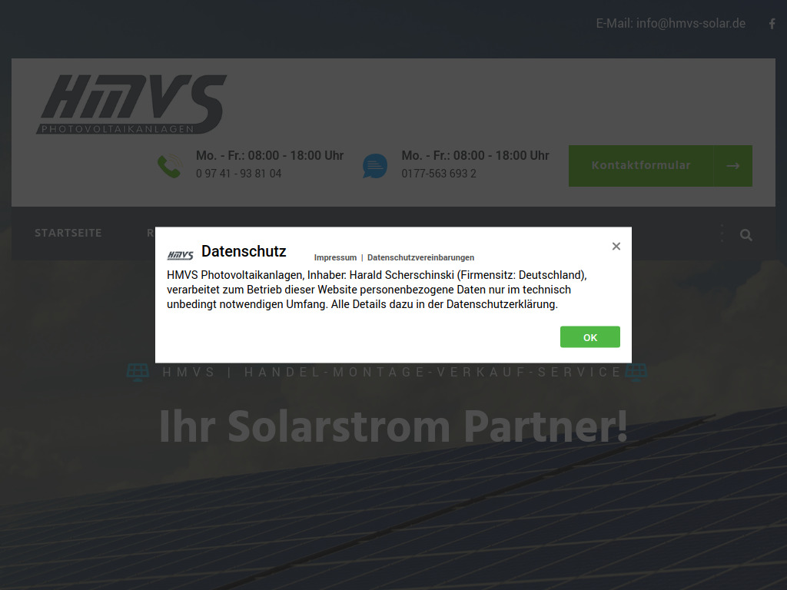Click the arrow icon on Kontaktformular button
787x590 pixels.
pos(732,165)
